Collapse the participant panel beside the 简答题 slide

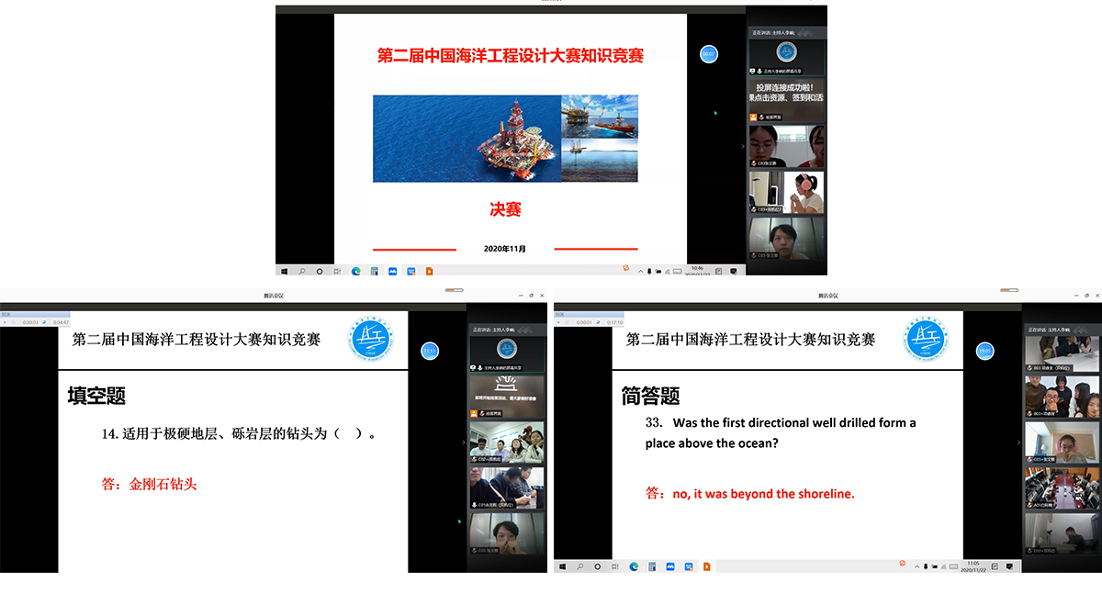click(x=1018, y=442)
